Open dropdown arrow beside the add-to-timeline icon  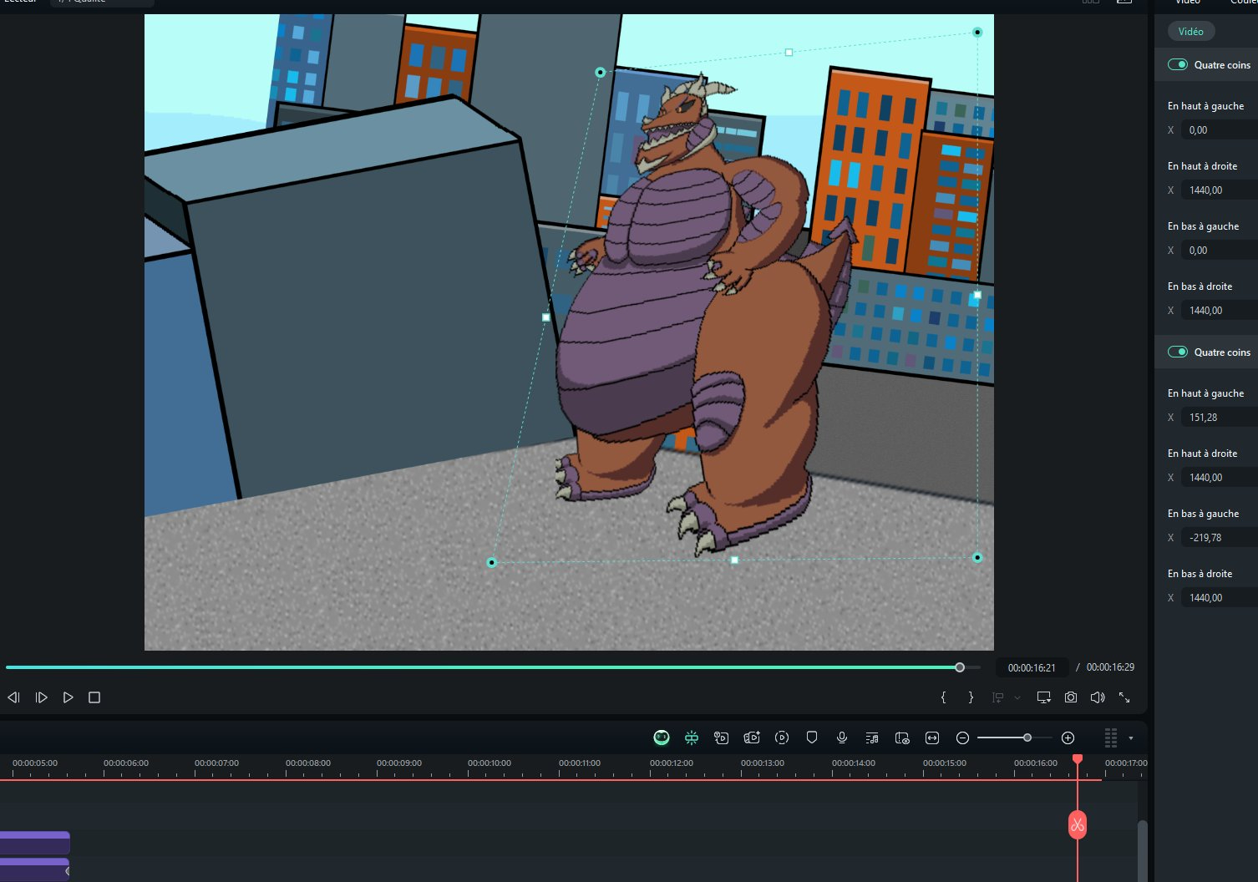click(x=1017, y=697)
